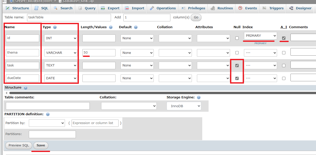Open the Query tab
Viewport: 316px width, 155px height.
[x=87, y=8]
